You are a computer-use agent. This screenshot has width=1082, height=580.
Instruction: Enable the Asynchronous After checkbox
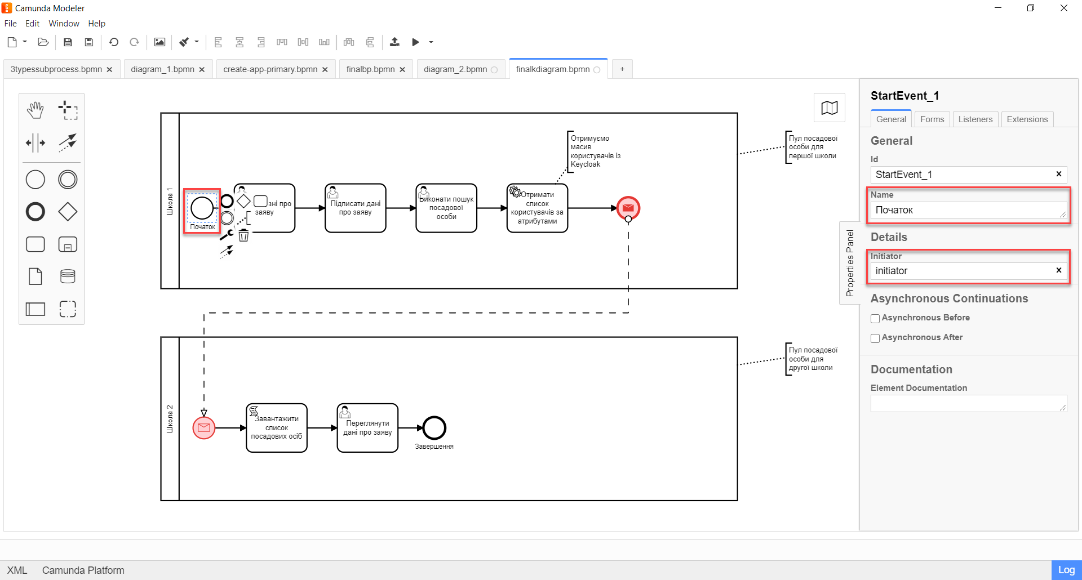click(x=875, y=338)
